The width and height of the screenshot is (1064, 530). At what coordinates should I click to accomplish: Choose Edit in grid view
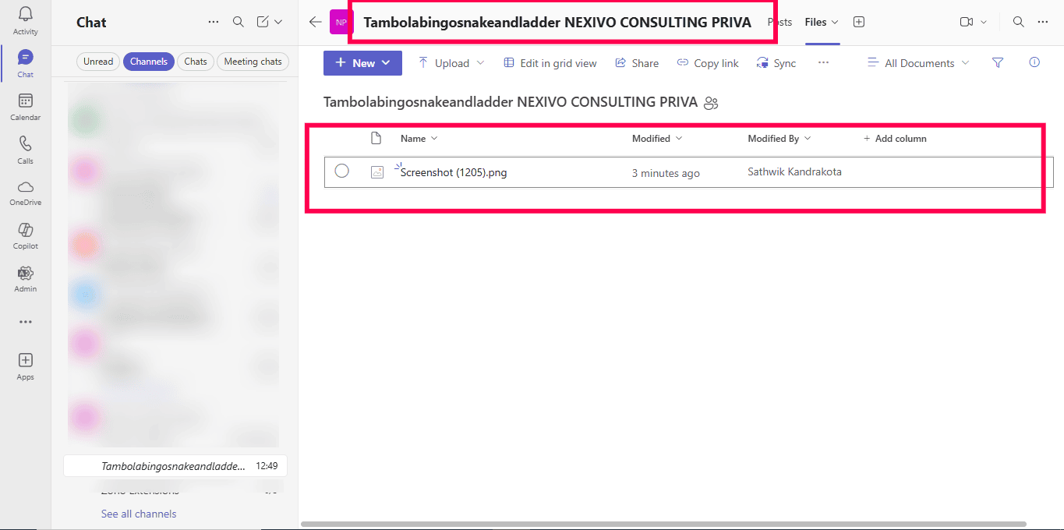coord(550,63)
